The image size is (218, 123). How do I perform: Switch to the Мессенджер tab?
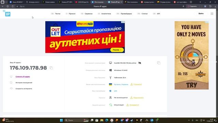click(x=99, y=2)
